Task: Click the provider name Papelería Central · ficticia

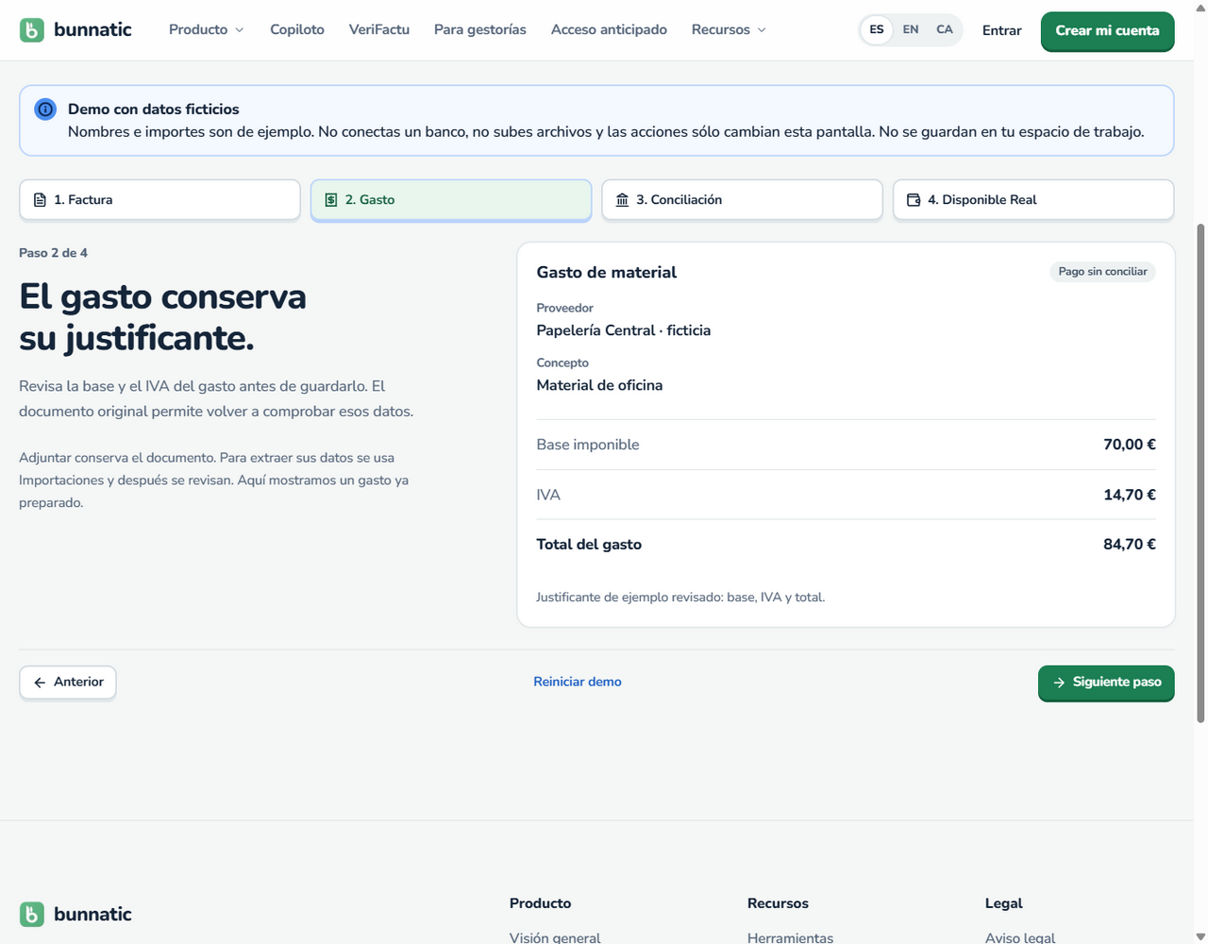Action: click(x=624, y=330)
